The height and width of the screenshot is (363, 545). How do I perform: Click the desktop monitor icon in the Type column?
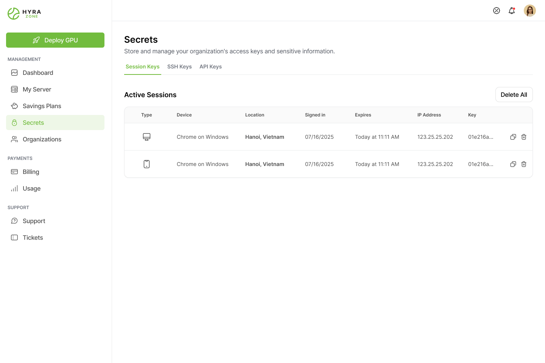[x=146, y=137]
